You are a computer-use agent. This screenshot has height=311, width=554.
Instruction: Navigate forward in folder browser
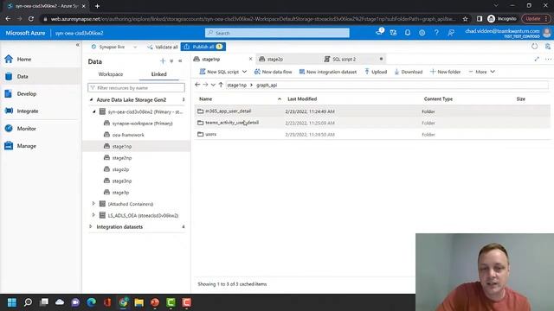click(x=205, y=85)
